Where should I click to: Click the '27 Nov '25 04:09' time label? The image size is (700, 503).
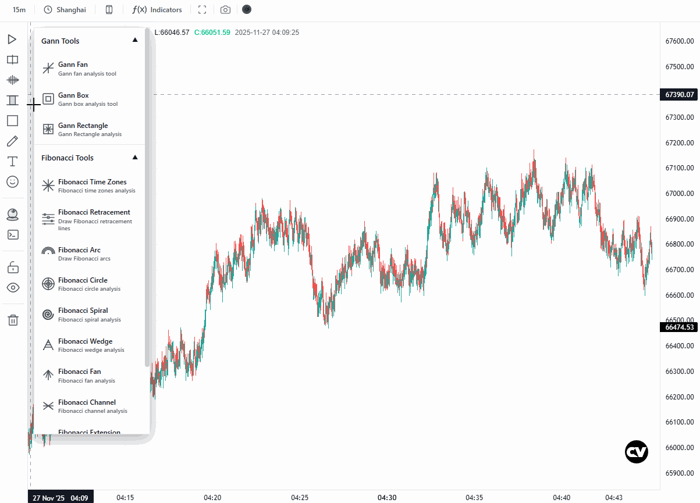tap(61, 498)
